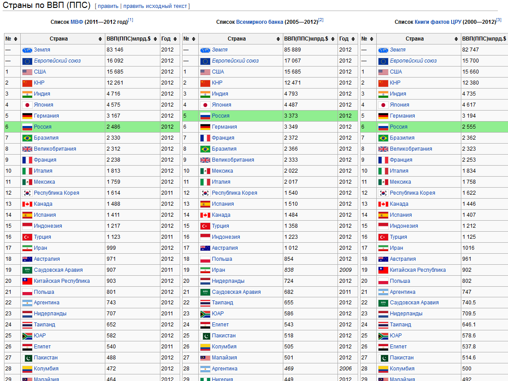
Task: Select World Bank Russia GDP value 3 373
Action: (291, 116)
